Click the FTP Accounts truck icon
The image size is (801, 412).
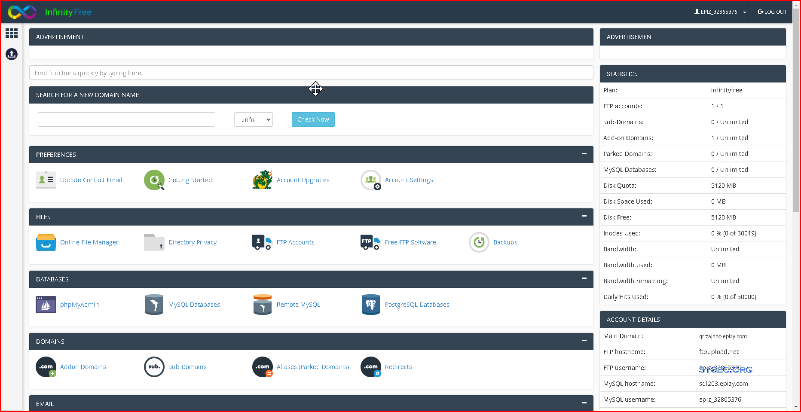(x=262, y=242)
